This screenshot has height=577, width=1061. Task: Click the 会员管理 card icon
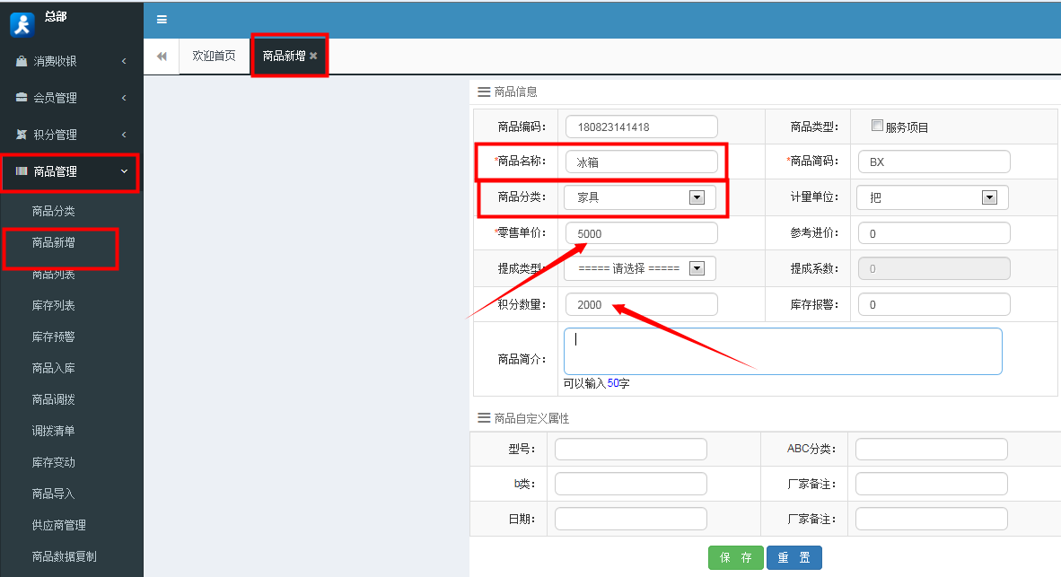click(x=20, y=98)
